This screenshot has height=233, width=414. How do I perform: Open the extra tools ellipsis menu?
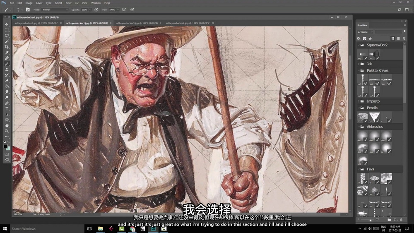tap(7, 137)
